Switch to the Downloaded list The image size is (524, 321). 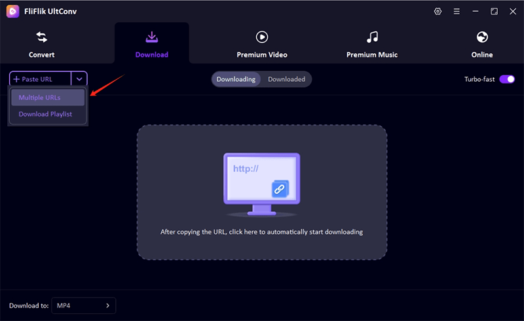(x=286, y=79)
